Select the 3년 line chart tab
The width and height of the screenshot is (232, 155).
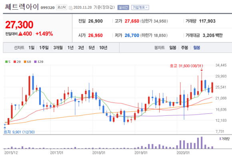[81, 48]
